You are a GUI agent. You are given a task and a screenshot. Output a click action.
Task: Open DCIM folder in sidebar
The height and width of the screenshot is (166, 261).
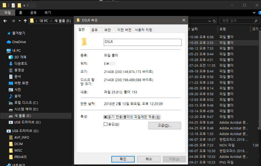18,144
